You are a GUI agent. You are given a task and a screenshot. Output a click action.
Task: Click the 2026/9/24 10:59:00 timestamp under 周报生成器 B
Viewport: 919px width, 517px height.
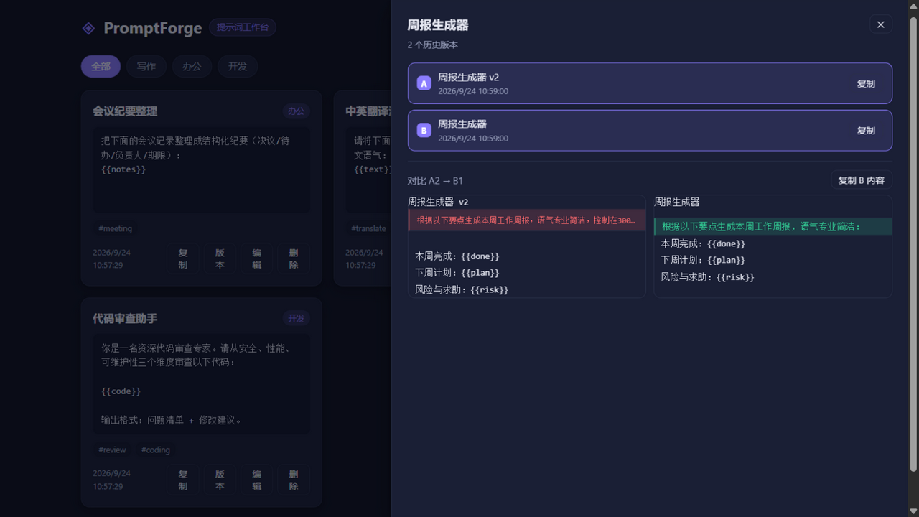(473, 139)
